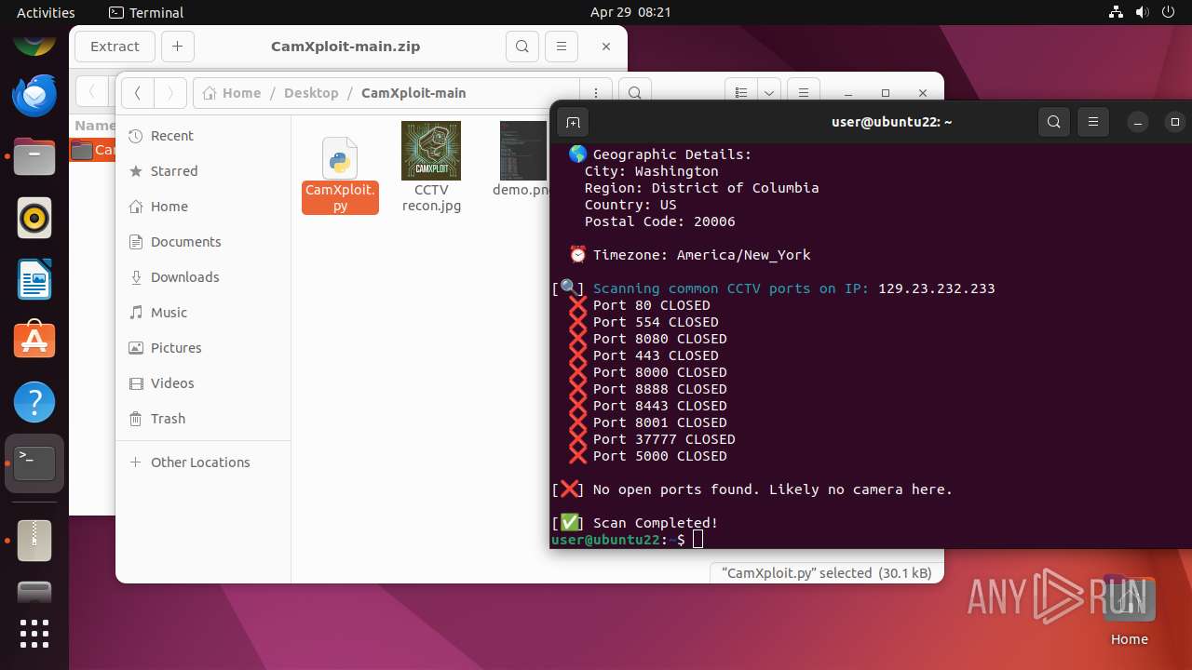Click the network icon in system tray
Viewport: 1192px width, 670px height.
point(1117,13)
